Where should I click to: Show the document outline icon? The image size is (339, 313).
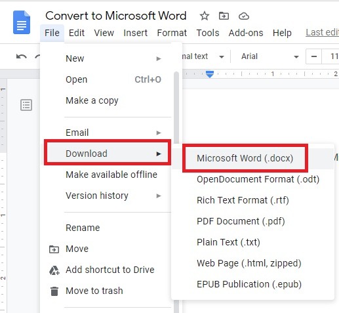click(26, 105)
